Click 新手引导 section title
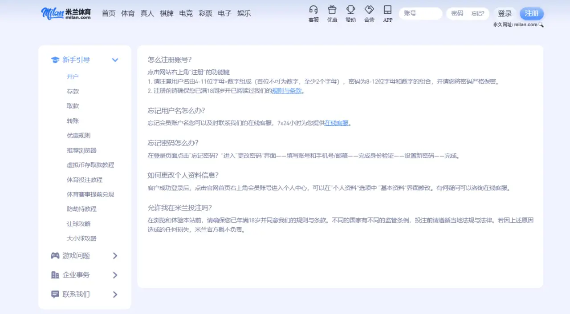570x314 pixels. [76, 60]
